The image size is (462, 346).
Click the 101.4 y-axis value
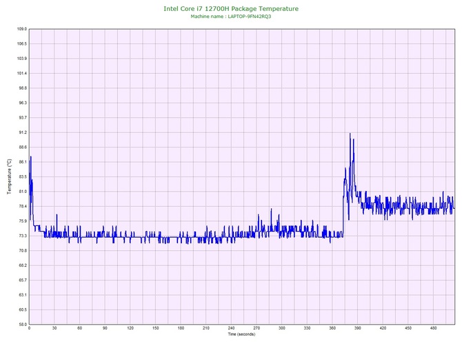click(x=22, y=73)
